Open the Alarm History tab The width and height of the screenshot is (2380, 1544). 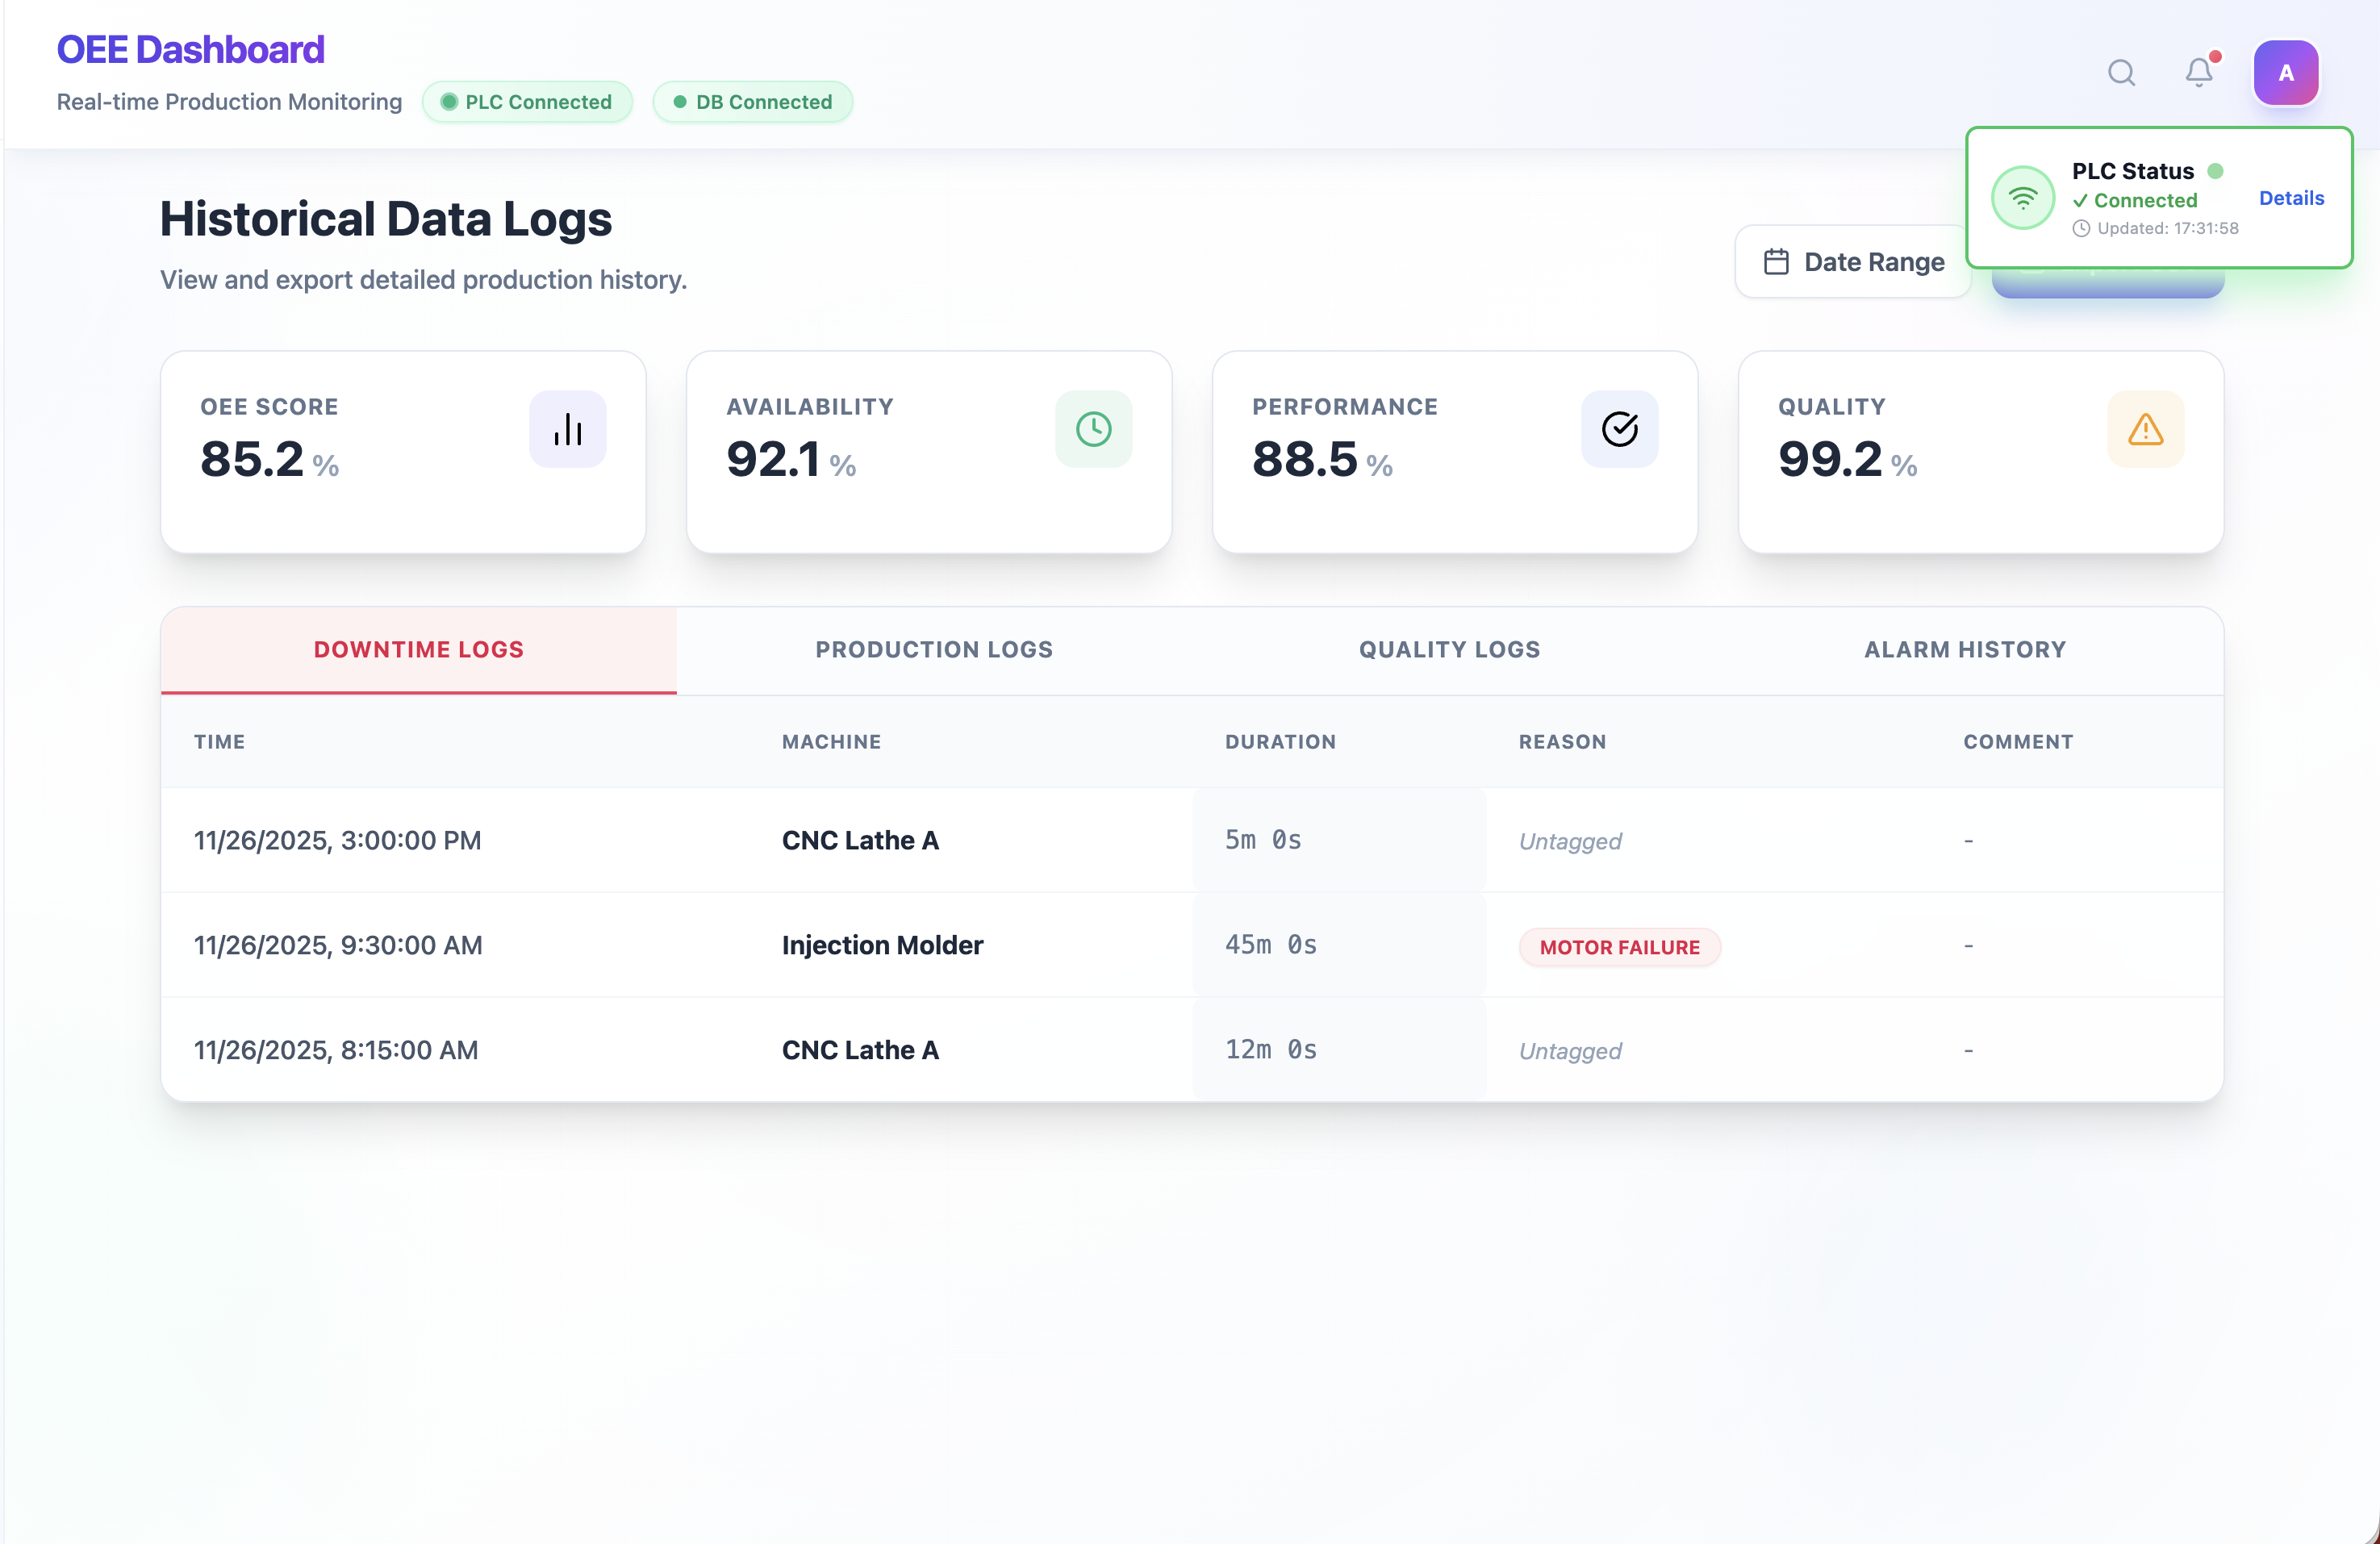point(1964,650)
